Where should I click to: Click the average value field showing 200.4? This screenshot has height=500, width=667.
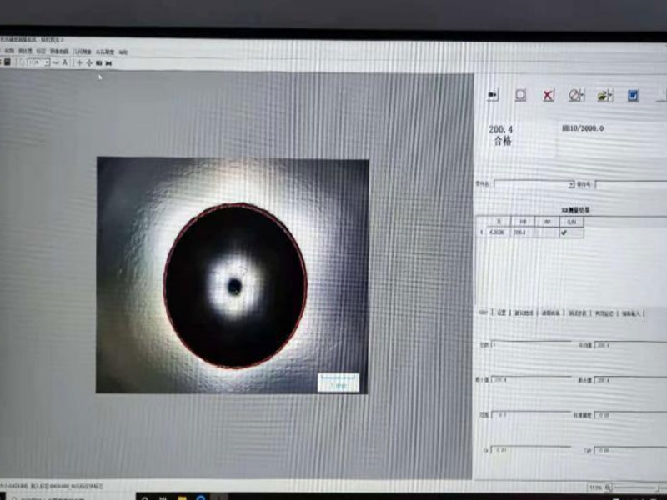tap(631, 345)
